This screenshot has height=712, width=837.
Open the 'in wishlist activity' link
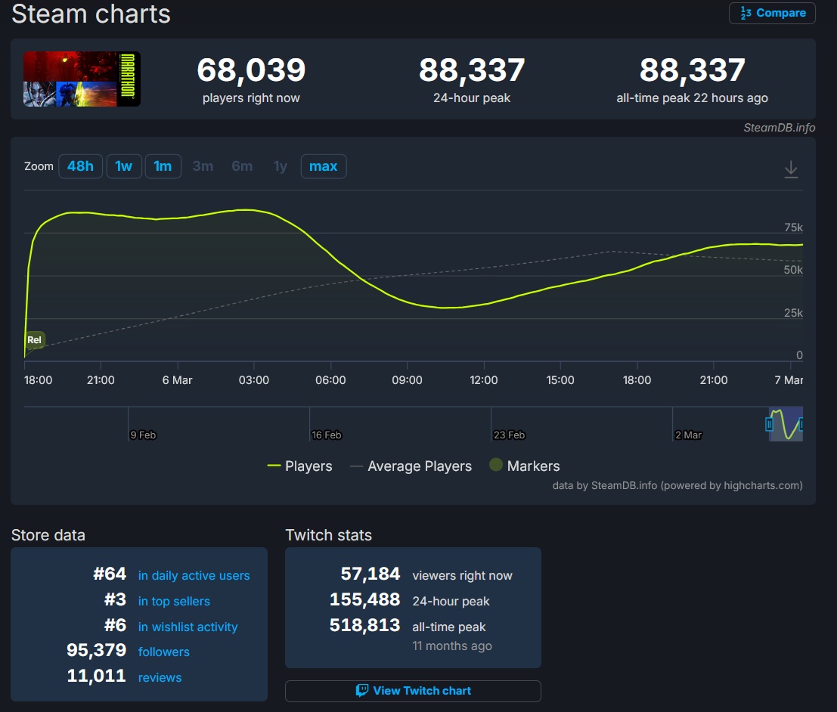coord(188,627)
